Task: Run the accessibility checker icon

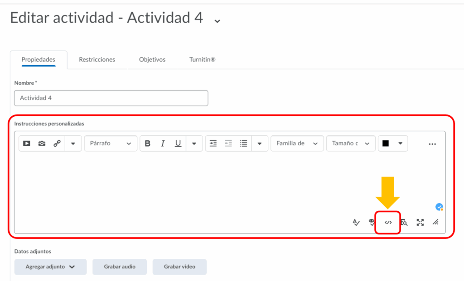Action: click(372, 222)
